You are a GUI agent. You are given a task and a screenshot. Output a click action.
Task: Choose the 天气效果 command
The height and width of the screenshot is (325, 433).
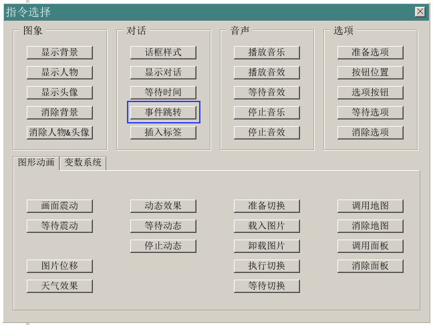(59, 286)
